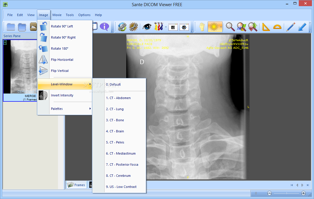314x199 pixels.
Task: Select the triangle angle measurement tool
Action: coord(266,27)
